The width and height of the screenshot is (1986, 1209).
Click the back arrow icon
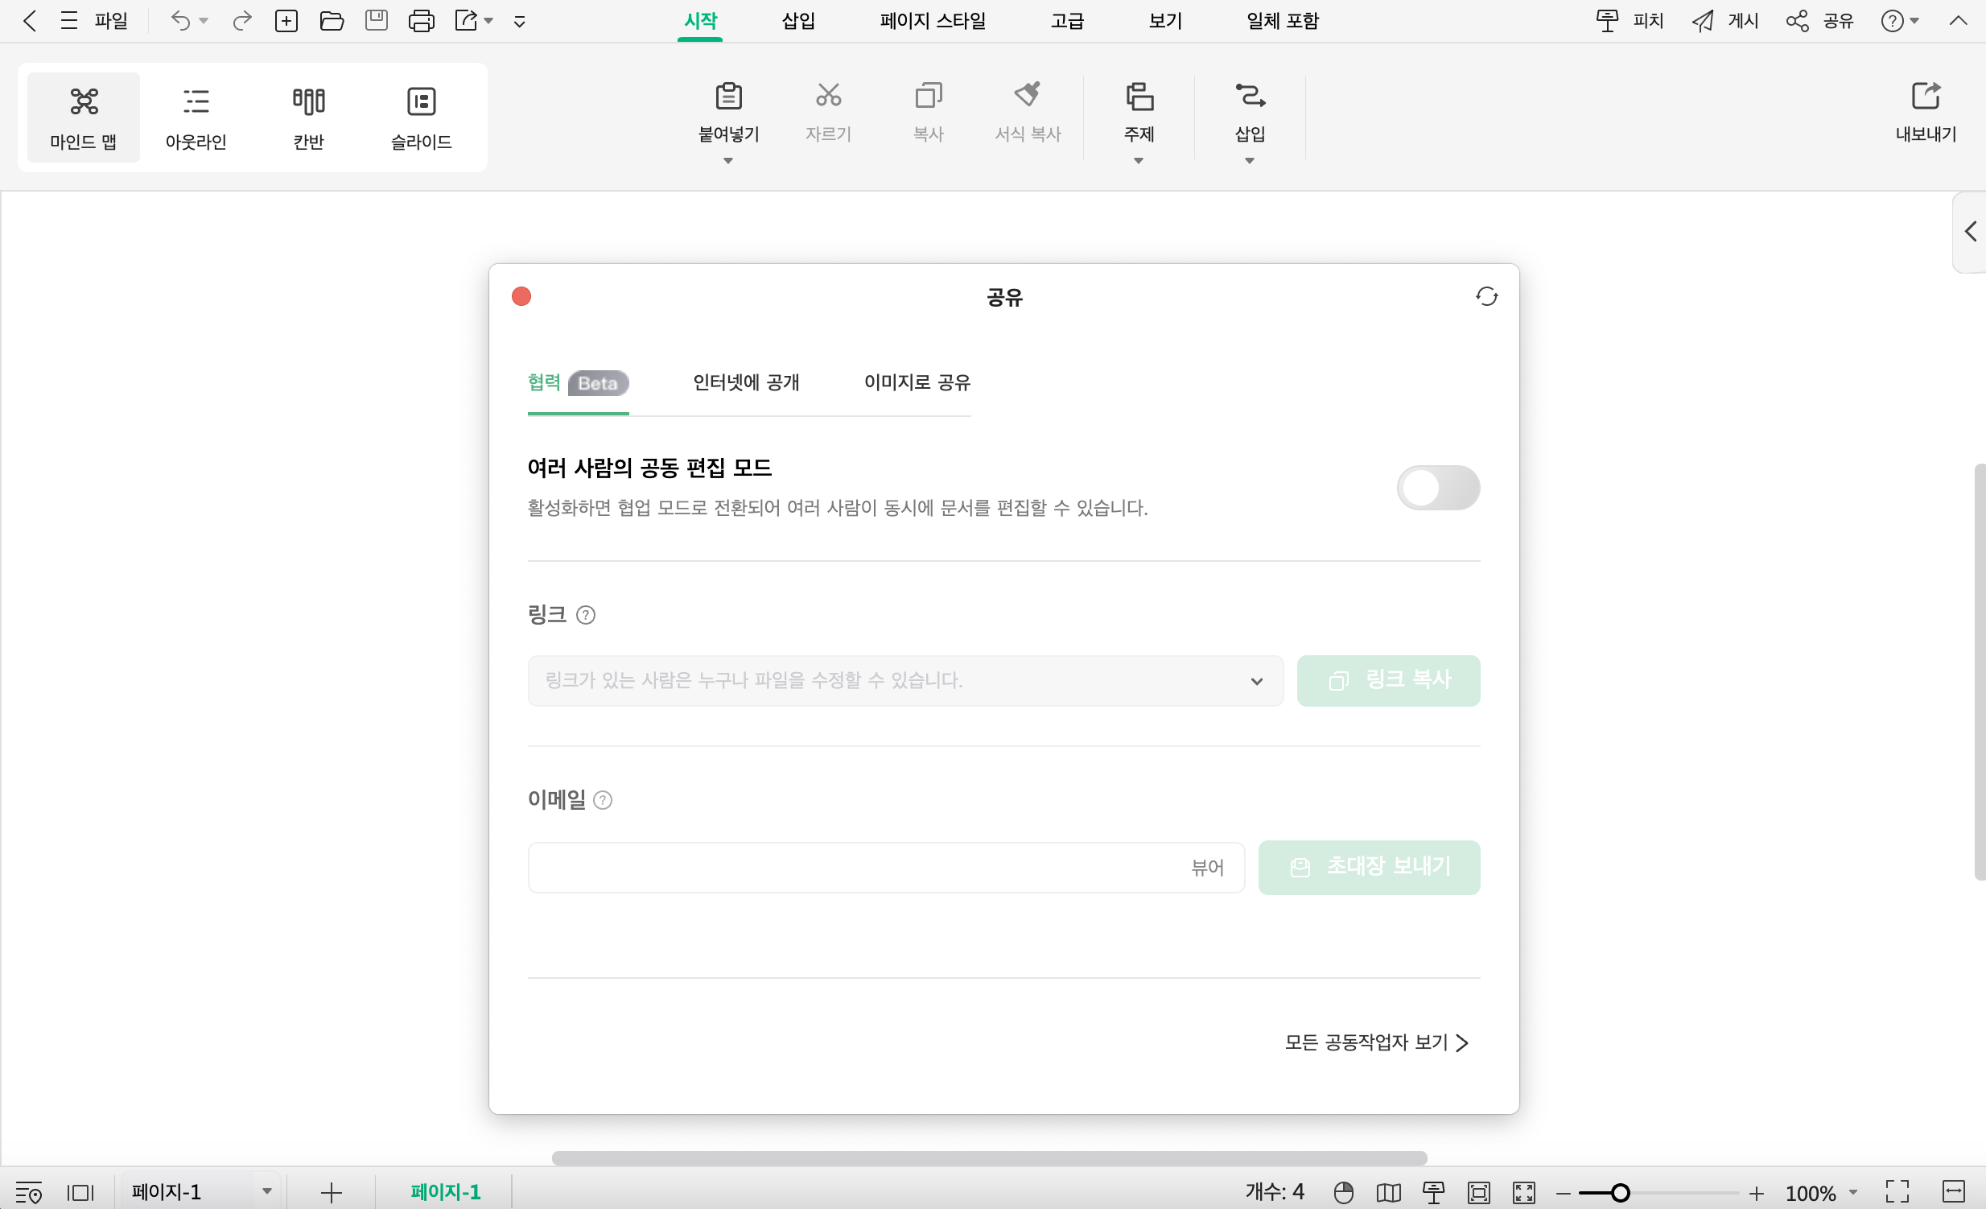(30, 21)
